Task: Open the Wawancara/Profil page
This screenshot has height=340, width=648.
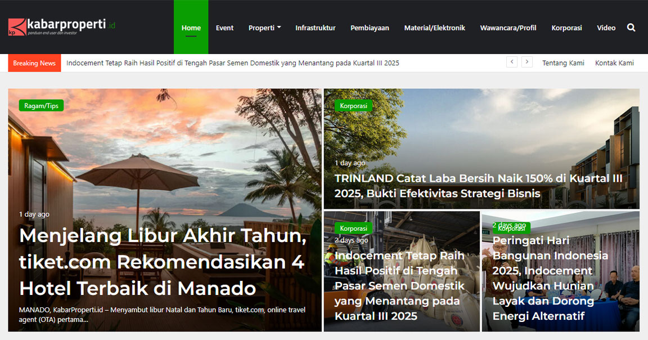Action: click(508, 27)
